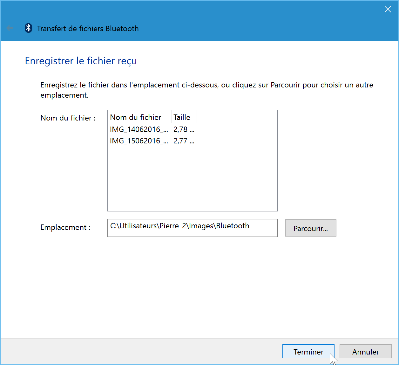The height and width of the screenshot is (365, 399).
Task: Click the back arrow icon
Action: 10,28
